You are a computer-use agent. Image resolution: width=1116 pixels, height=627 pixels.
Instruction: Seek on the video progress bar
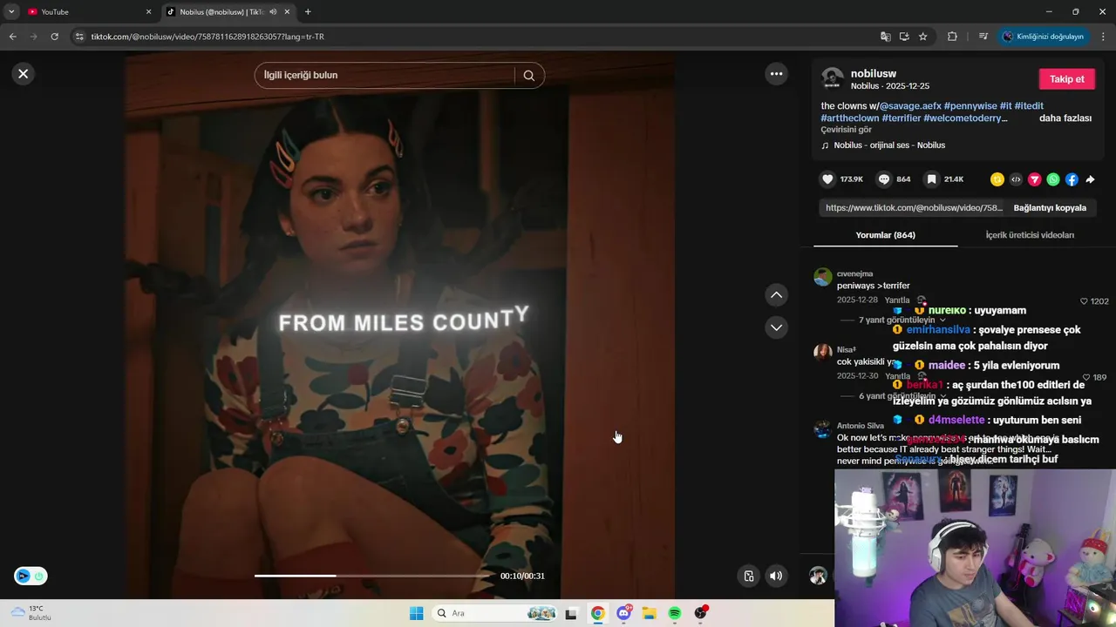tap(373, 576)
